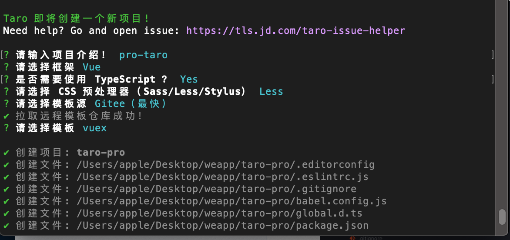
Task: Click the '请选择框架' prompt text
Action: point(45,67)
